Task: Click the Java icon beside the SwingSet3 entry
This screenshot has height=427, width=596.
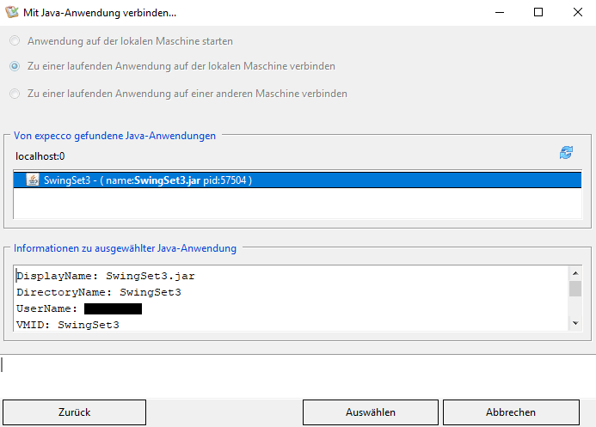Action: (x=32, y=180)
